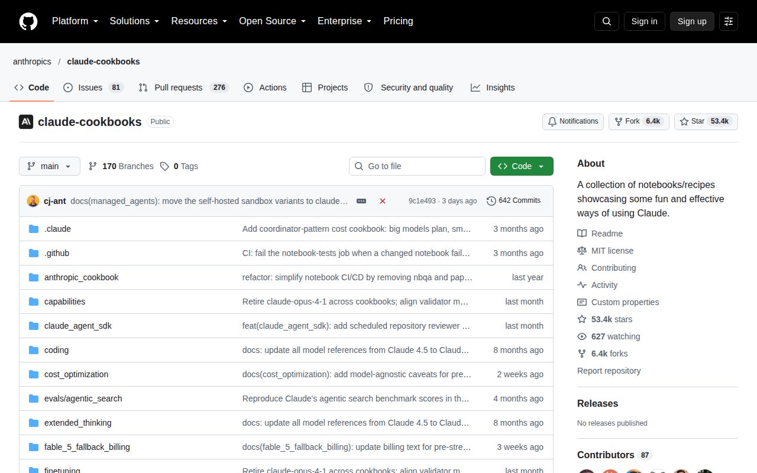Image resolution: width=757 pixels, height=473 pixels.
Task: Click the Notifications bell button
Action: [573, 121]
